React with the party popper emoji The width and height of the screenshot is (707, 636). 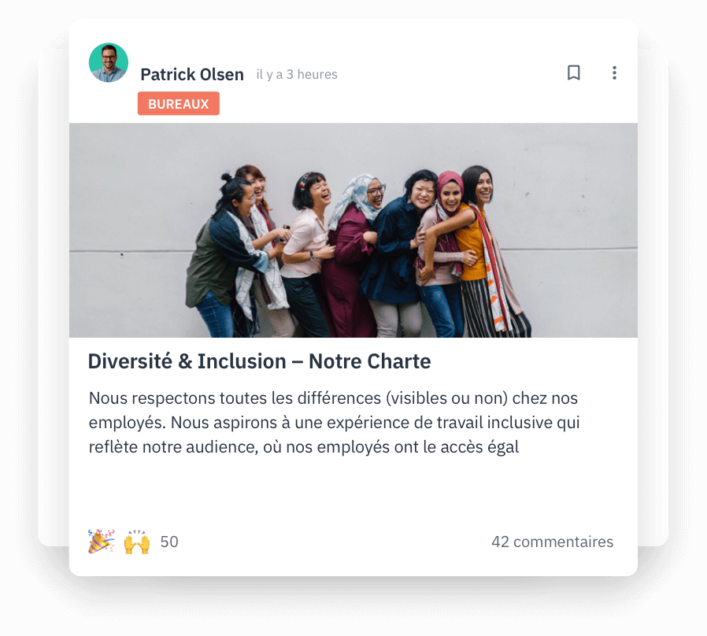101,542
